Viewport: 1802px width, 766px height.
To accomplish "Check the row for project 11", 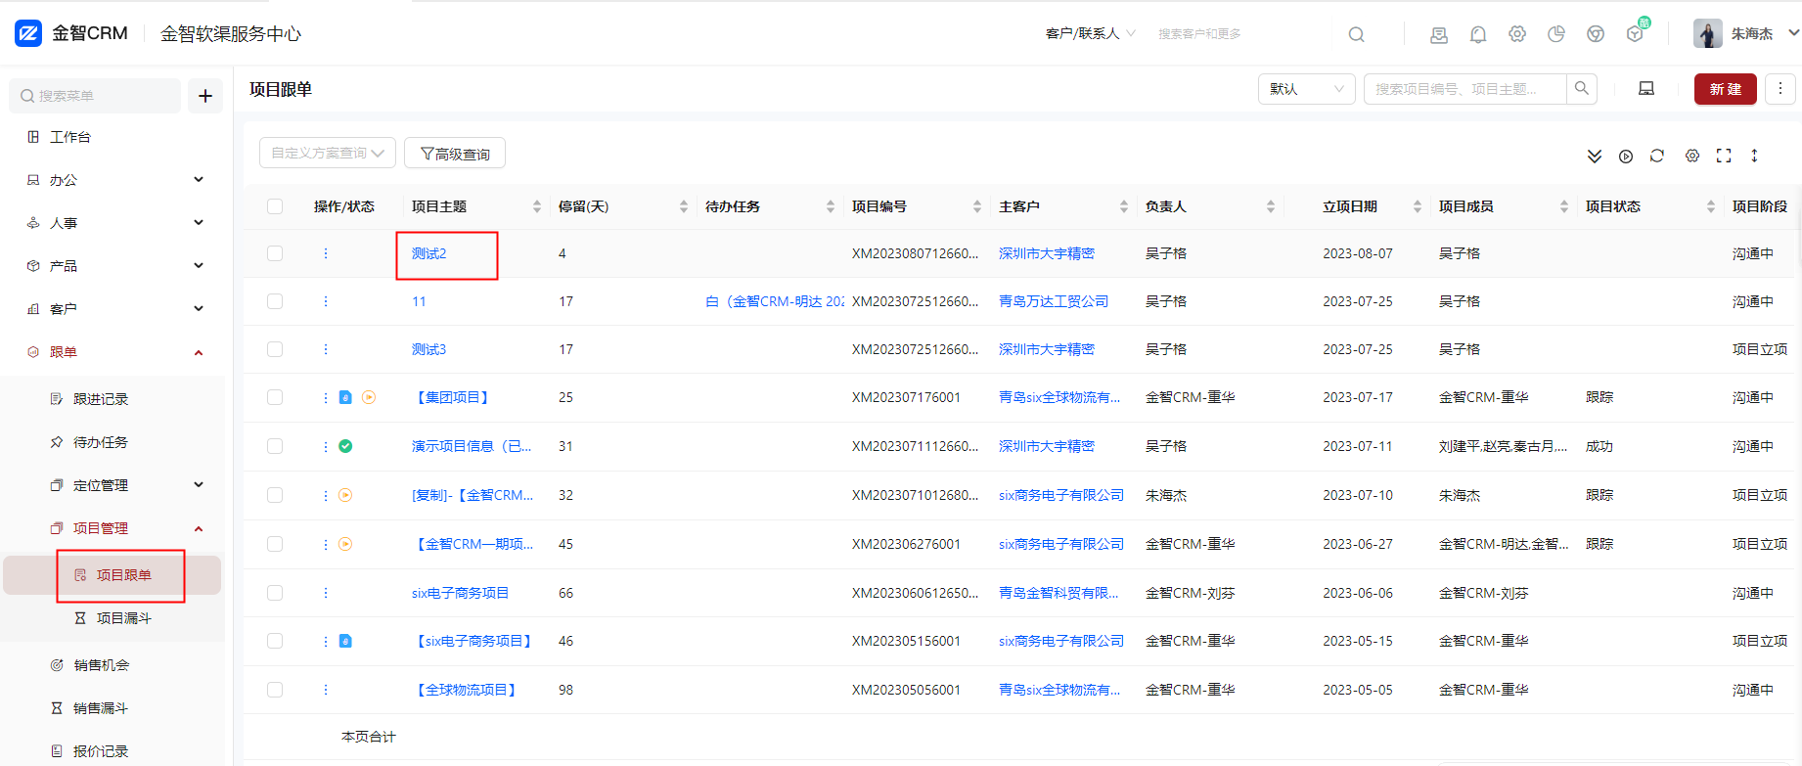I will [275, 301].
